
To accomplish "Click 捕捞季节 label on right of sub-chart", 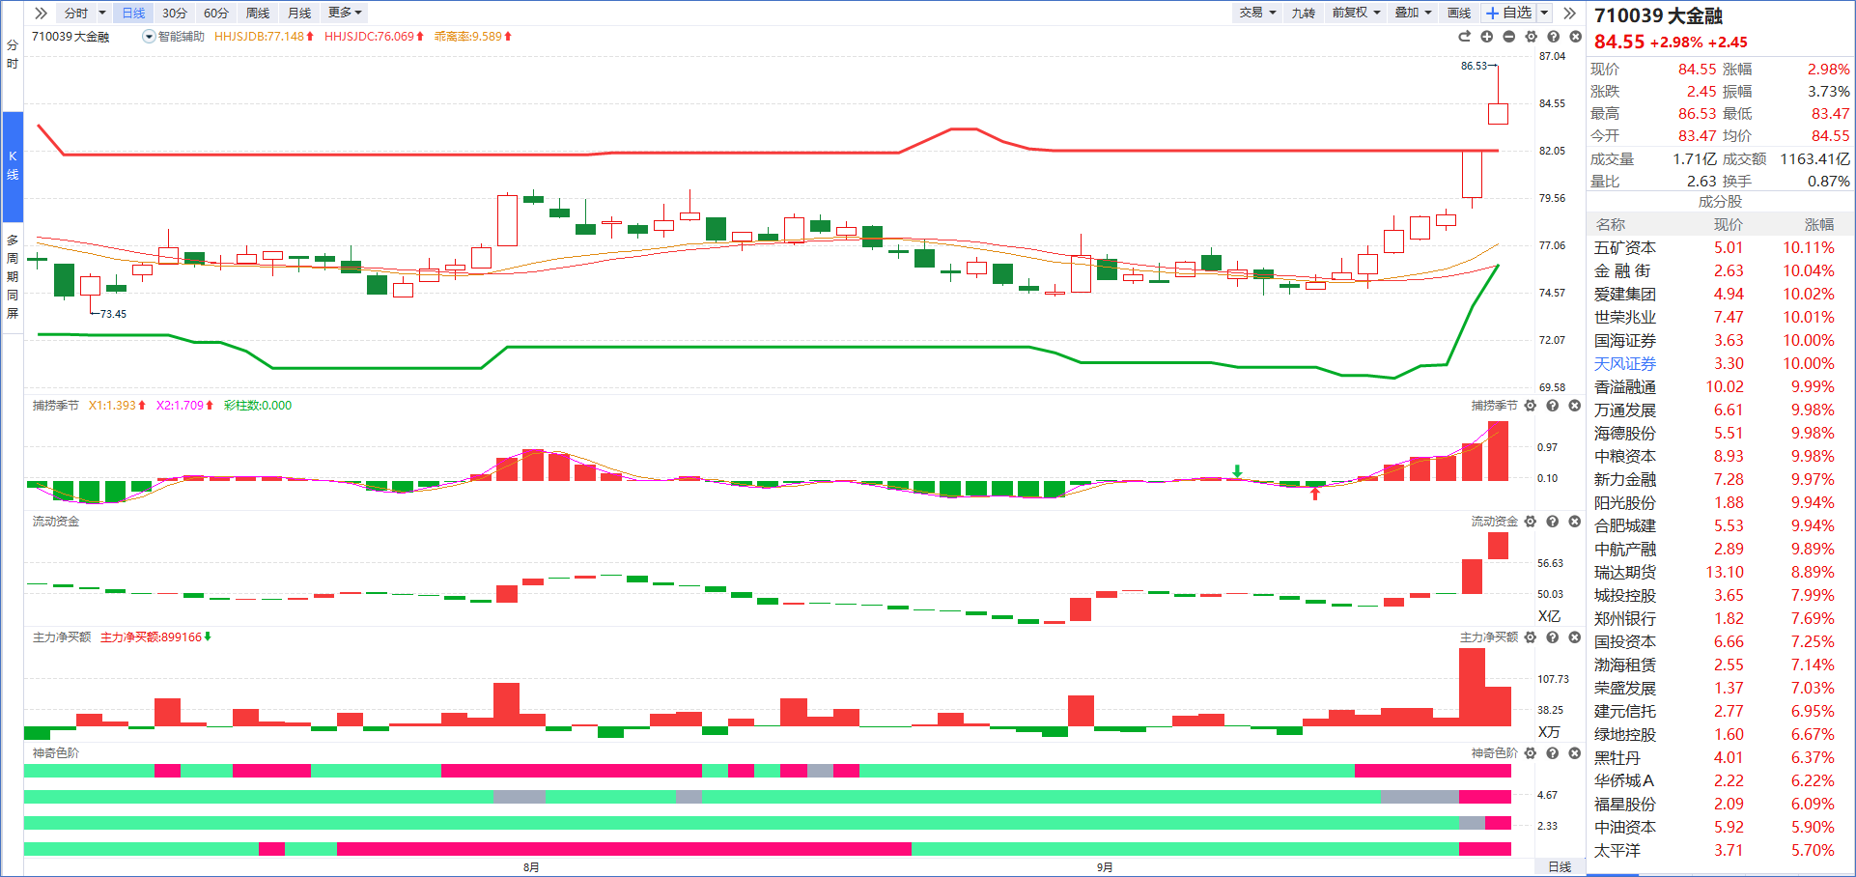I will 1494,406.
